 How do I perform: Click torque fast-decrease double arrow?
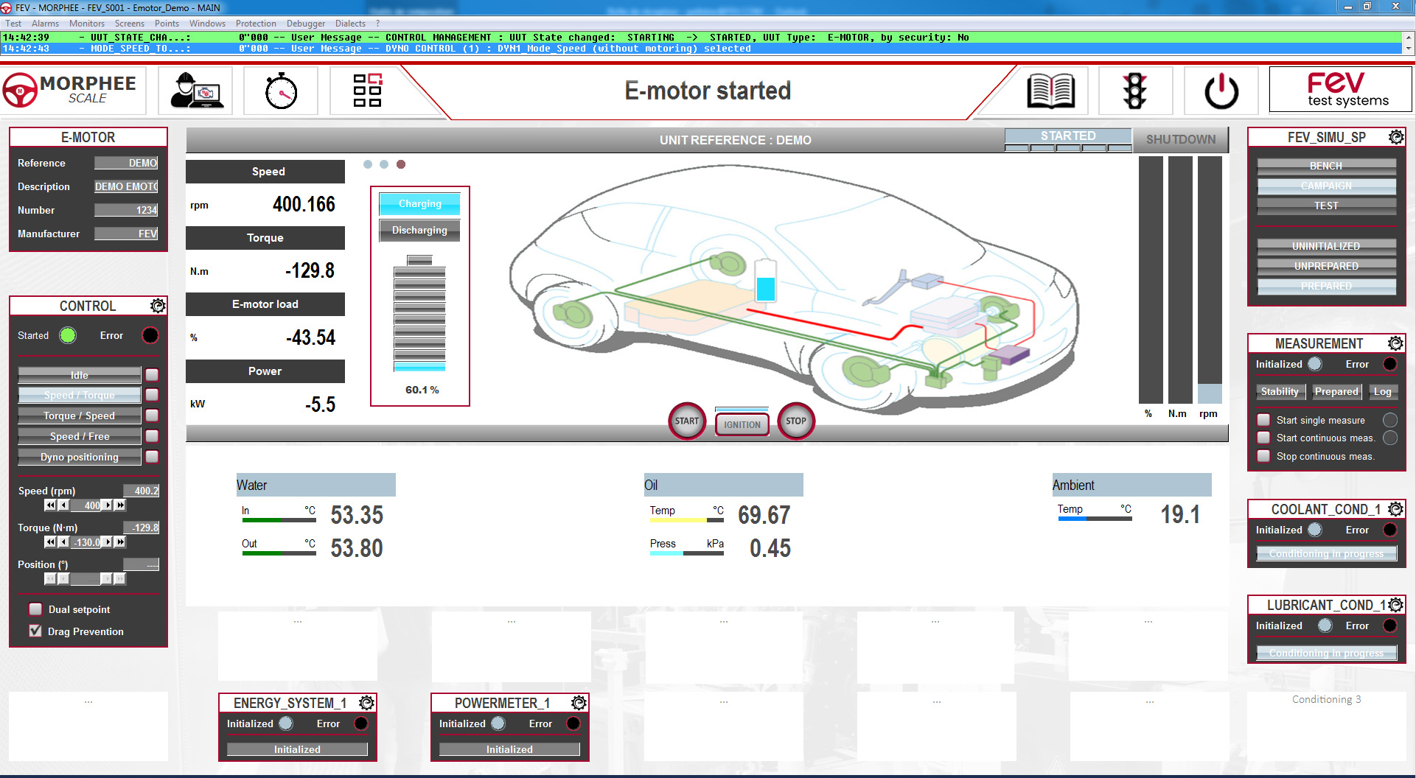tap(50, 542)
